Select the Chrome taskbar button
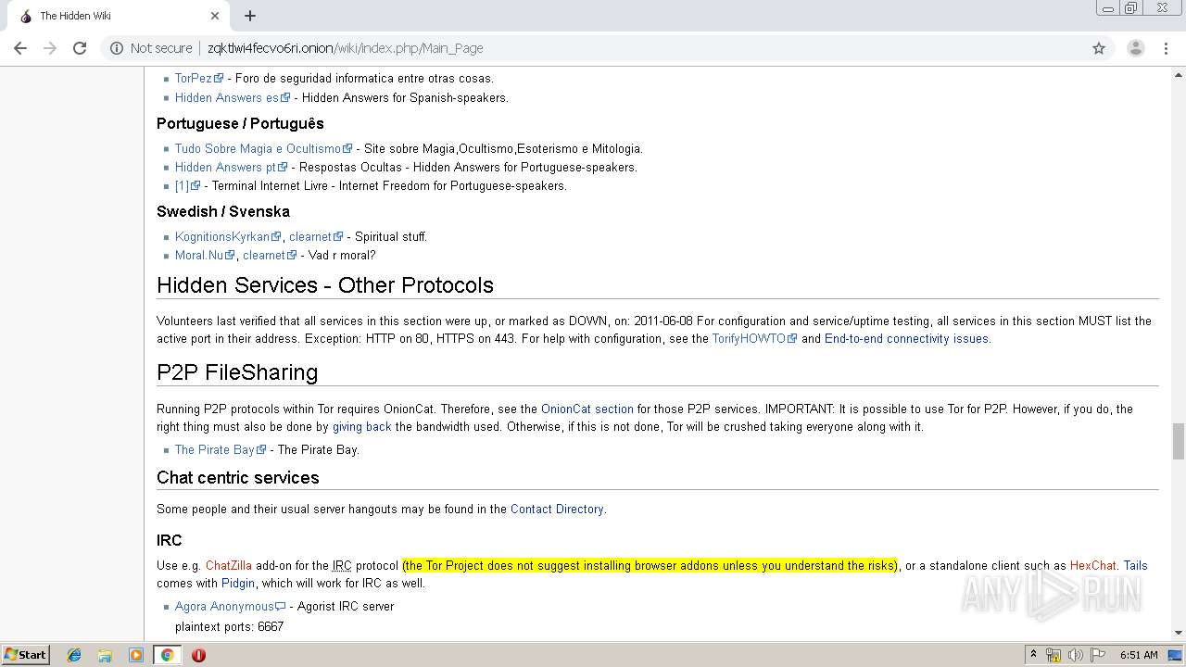Screen dimensions: 1186x667 (167, 655)
